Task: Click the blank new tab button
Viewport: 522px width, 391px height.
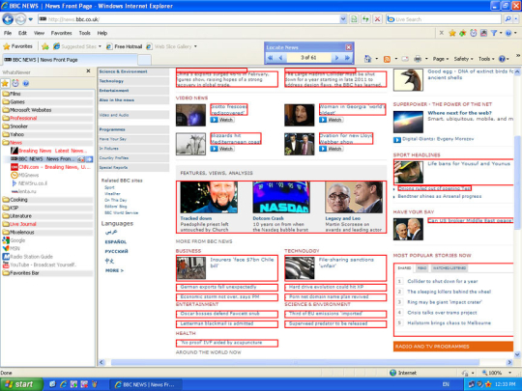Action: click(144, 60)
